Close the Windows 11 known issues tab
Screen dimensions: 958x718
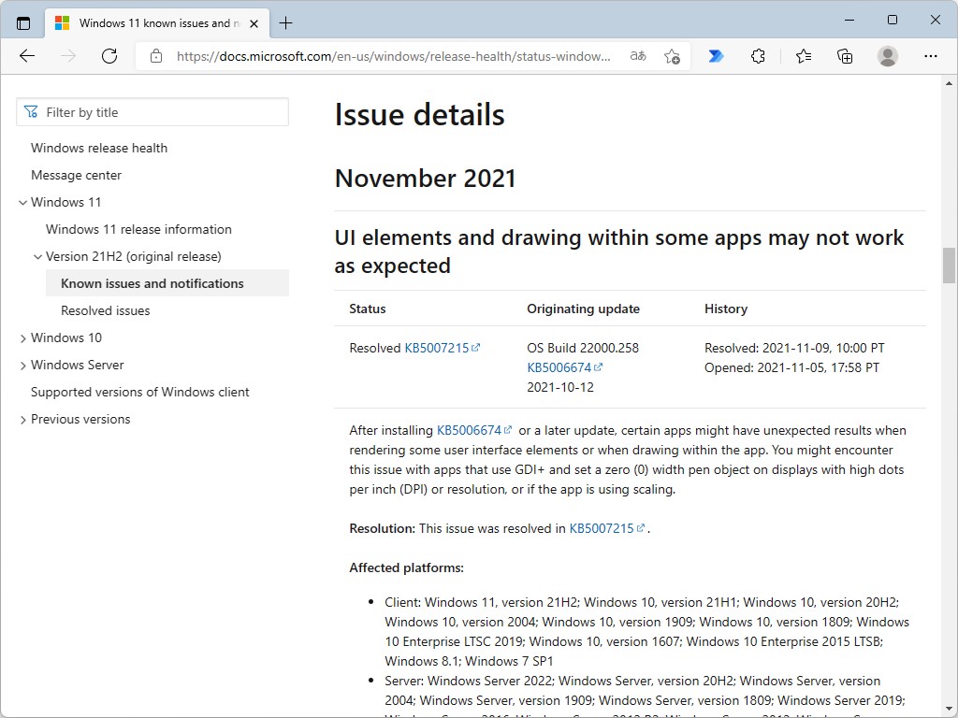pyautogui.click(x=254, y=23)
